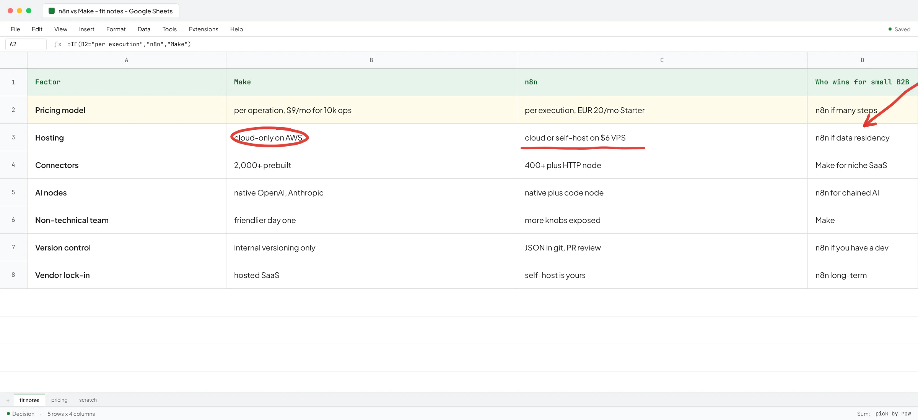Open the Format menu
Image resolution: width=918 pixels, height=420 pixels.
click(x=116, y=29)
